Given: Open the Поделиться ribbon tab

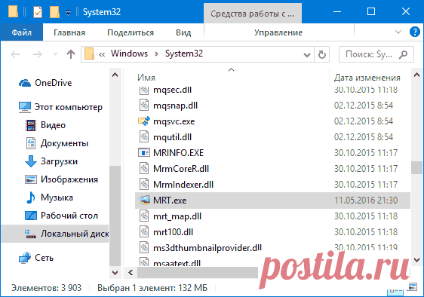Looking at the screenshot, I should pos(131,32).
